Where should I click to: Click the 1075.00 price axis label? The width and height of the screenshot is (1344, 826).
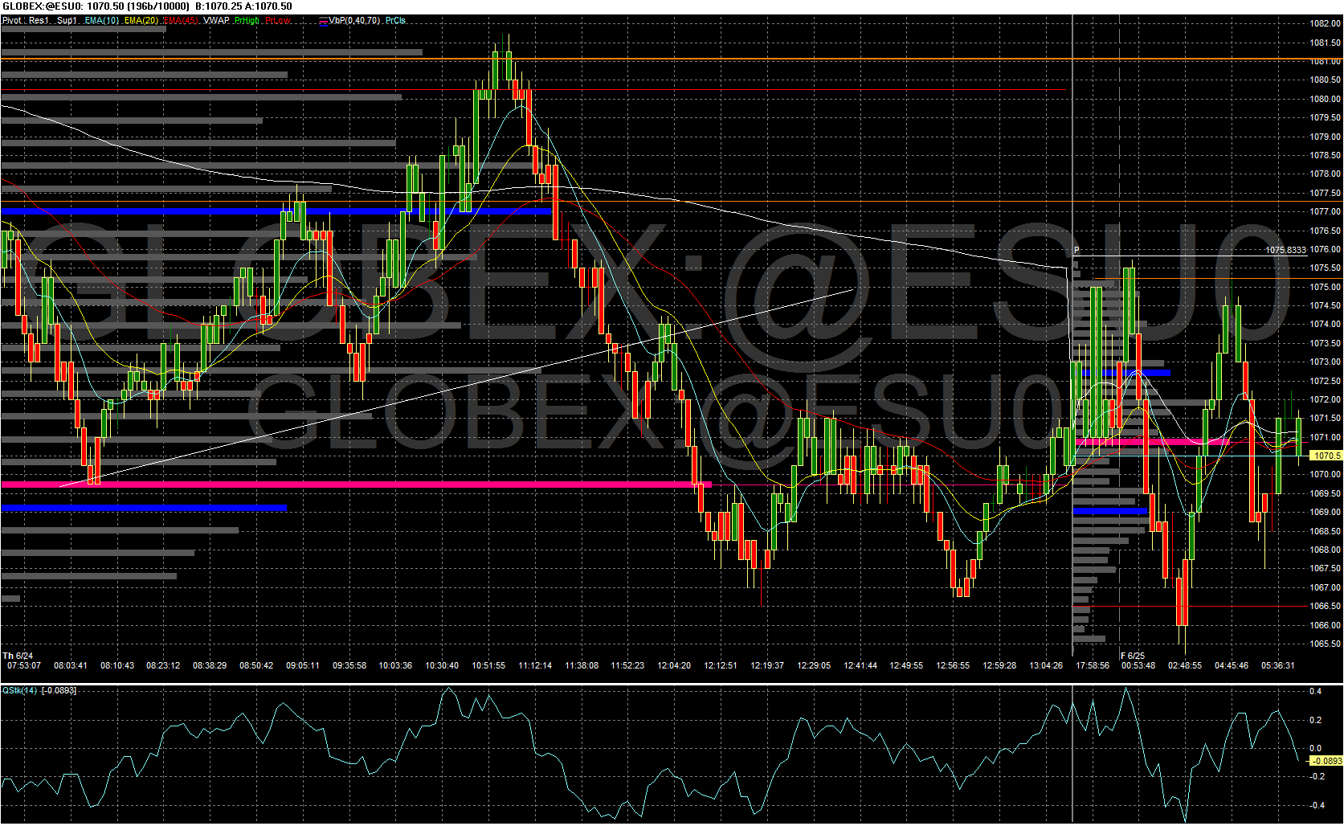click(1325, 287)
